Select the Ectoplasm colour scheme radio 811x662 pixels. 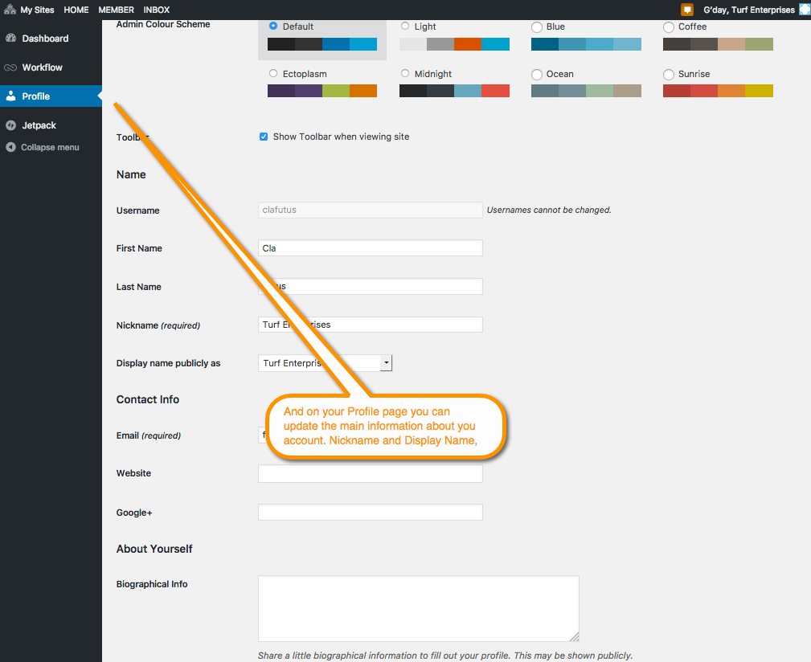tap(273, 73)
